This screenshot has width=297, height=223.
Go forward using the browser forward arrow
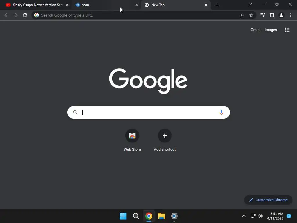pyautogui.click(x=16, y=15)
